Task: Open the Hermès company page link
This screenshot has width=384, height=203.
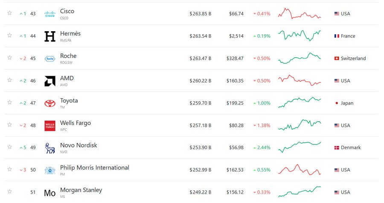Action: pos(70,34)
